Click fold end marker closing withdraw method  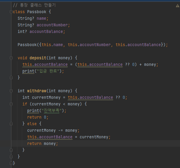click(x=11, y=157)
